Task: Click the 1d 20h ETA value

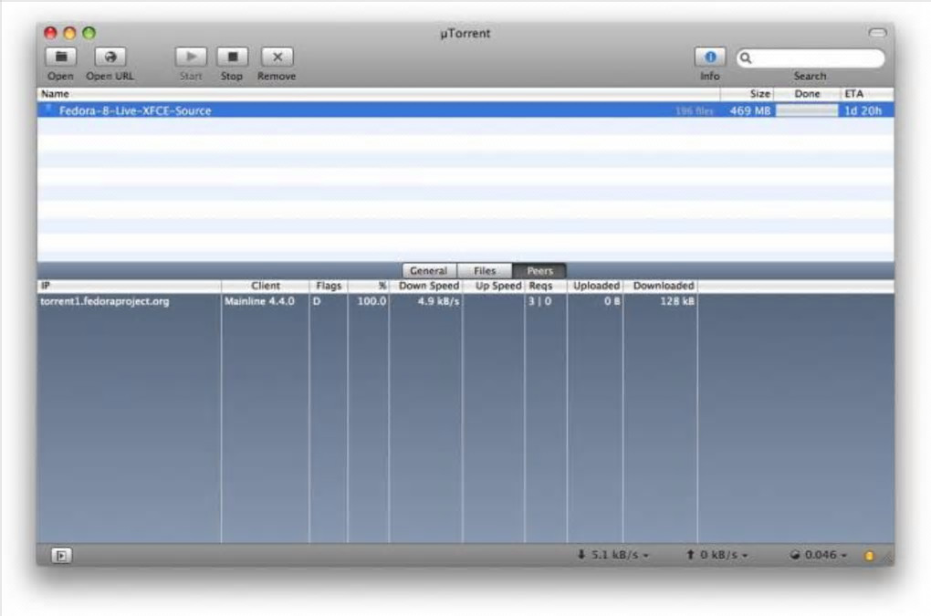Action: [863, 111]
